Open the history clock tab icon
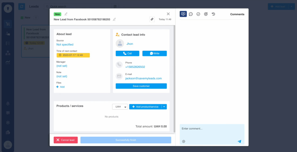 coord(213,14)
